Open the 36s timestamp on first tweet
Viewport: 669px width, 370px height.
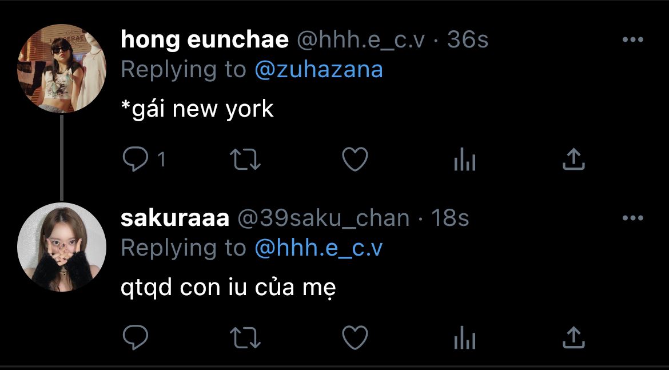coord(467,39)
